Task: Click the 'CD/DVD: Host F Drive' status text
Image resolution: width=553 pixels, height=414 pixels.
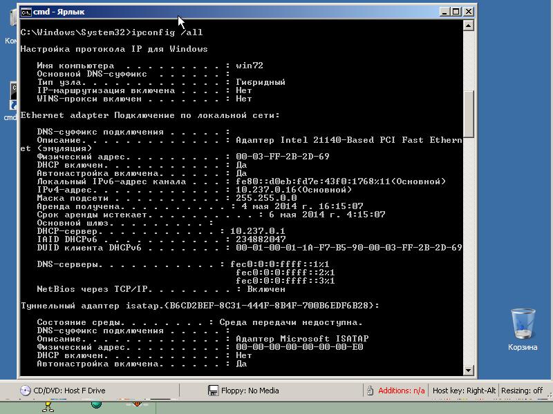Action: 69,391
